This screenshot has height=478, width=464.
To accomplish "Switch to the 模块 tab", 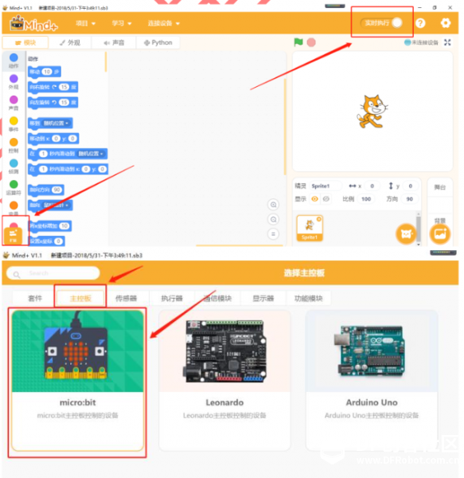I will 25,43.
